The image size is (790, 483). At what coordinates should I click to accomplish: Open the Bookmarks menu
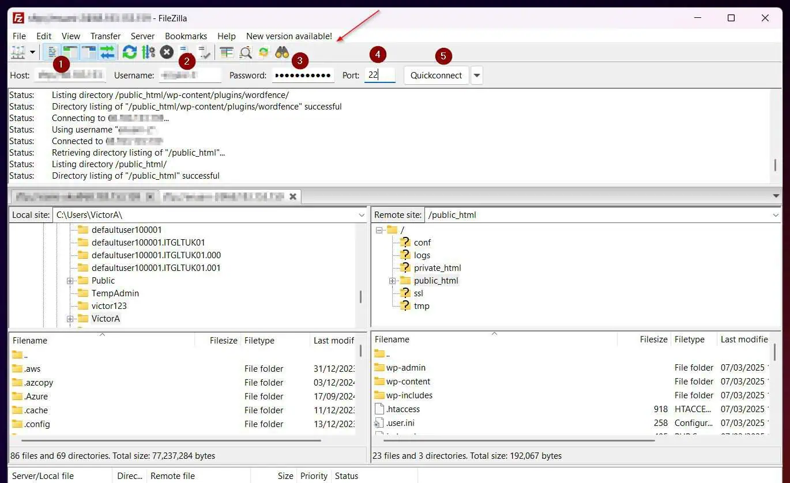(186, 36)
